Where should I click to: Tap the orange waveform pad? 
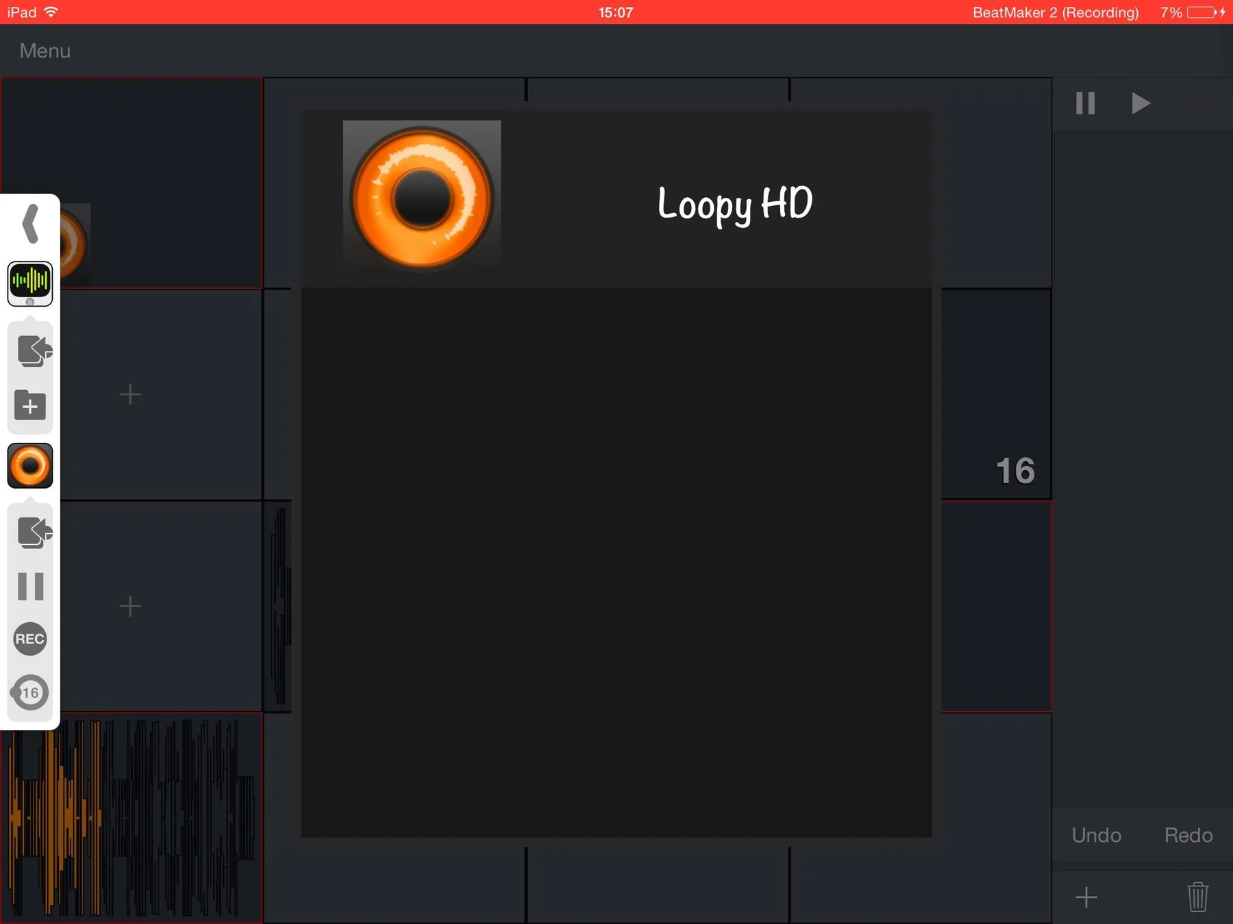pos(132,818)
